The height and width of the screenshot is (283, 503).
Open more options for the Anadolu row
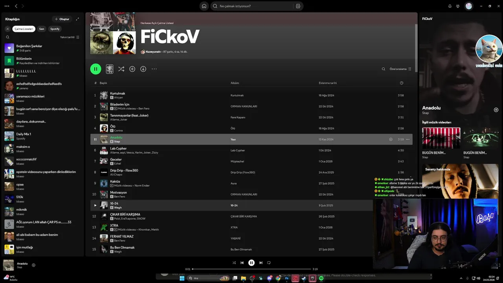pyautogui.click(x=408, y=139)
